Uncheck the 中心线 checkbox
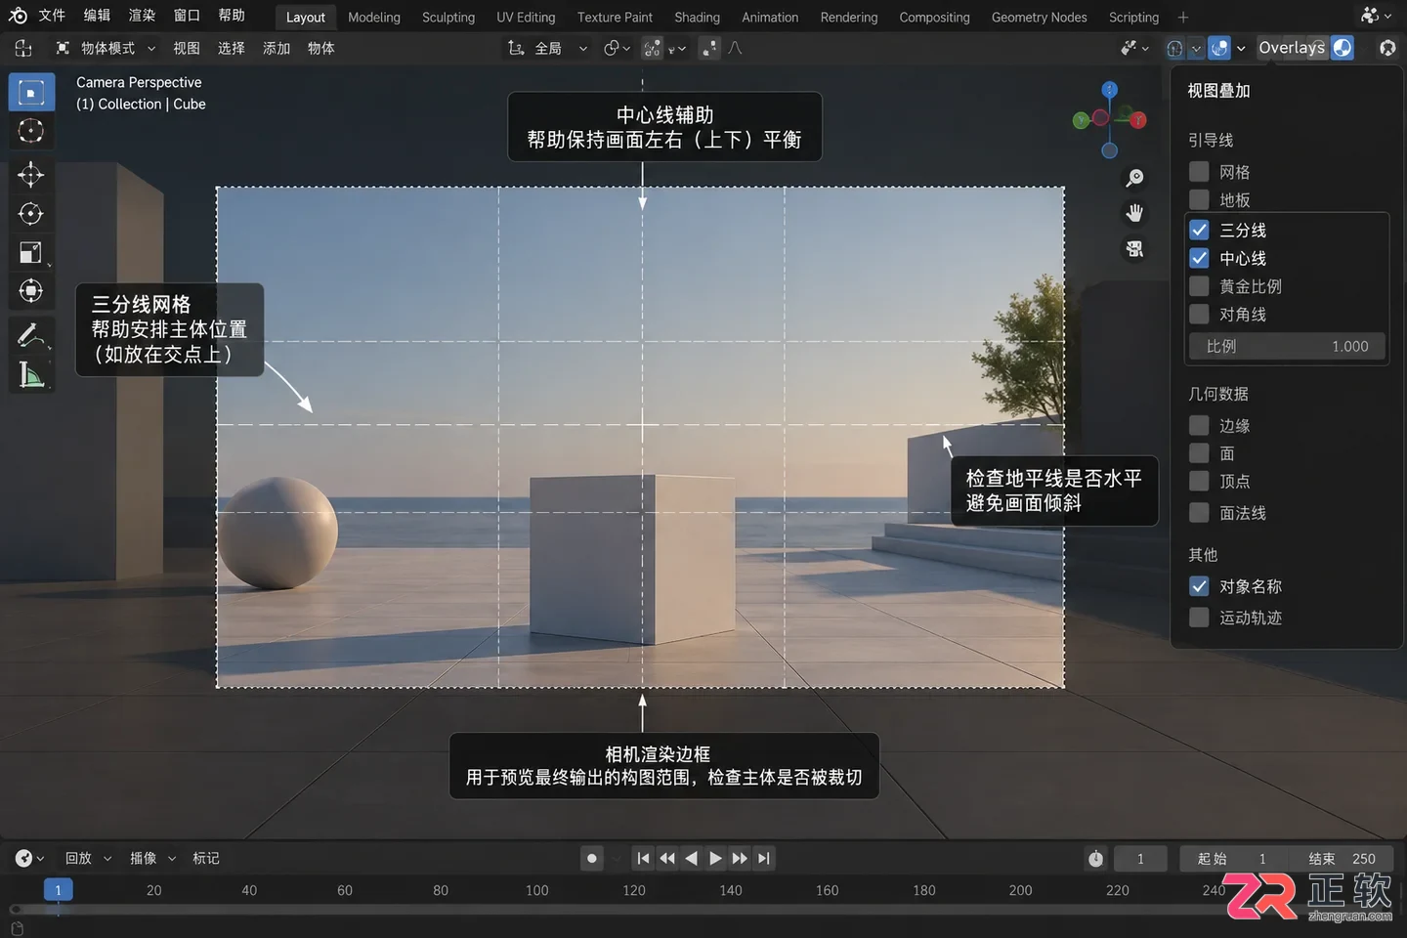 1199,259
